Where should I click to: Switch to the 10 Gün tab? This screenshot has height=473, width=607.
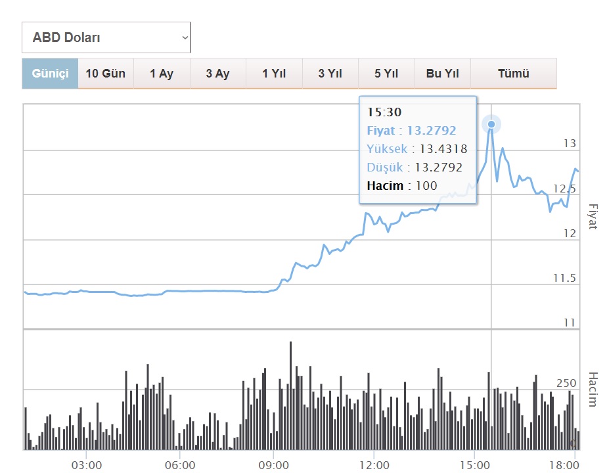(x=106, y=74)
